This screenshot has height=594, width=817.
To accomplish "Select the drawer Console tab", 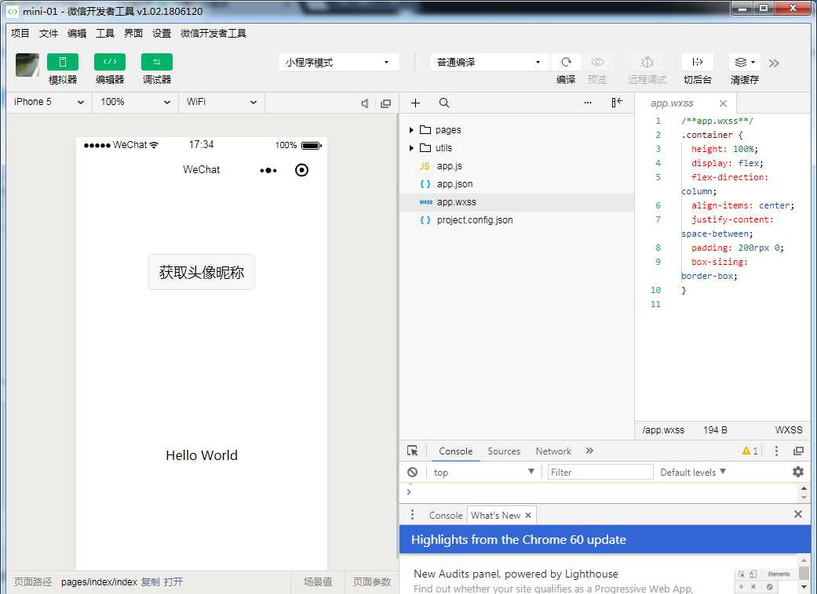I will point(446,516).
